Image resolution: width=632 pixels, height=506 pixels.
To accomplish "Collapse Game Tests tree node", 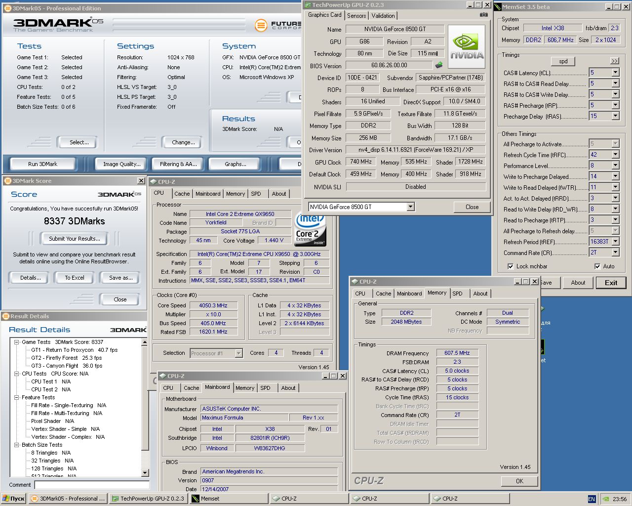I will (x=16, y=342).
